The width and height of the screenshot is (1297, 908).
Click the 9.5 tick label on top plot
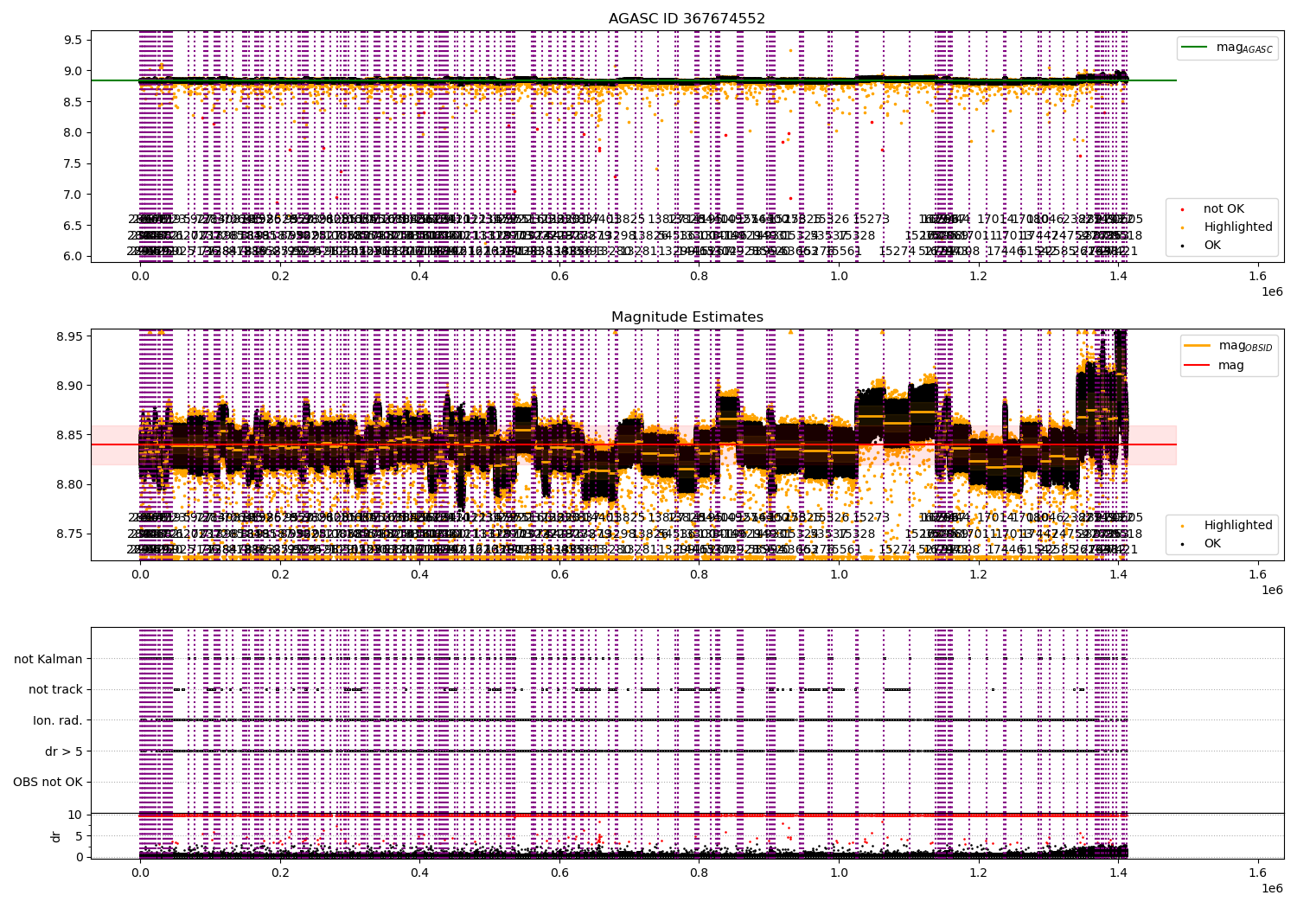tap(73, 40)
